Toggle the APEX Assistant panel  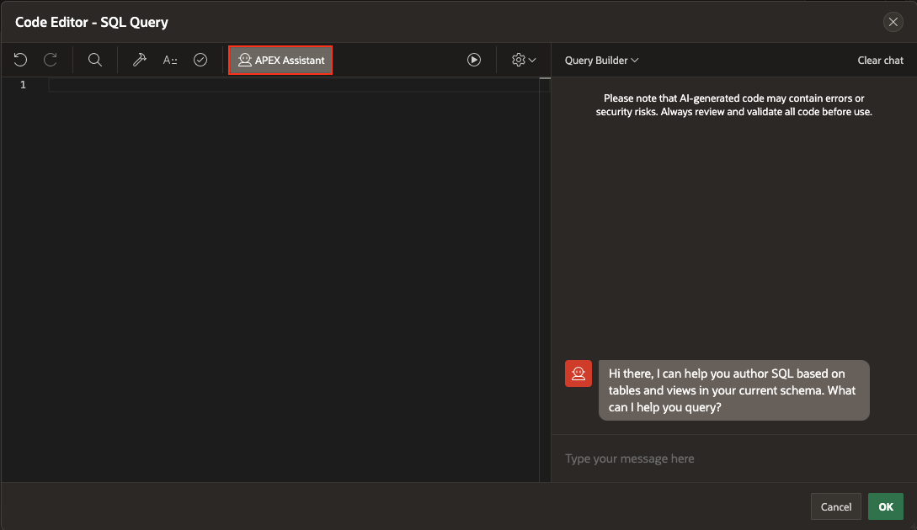[x=280, y=60]
